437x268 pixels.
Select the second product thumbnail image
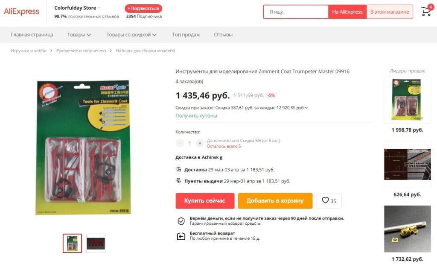96,244
